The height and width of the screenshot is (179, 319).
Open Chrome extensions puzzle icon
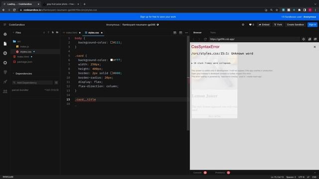(299, 10)
